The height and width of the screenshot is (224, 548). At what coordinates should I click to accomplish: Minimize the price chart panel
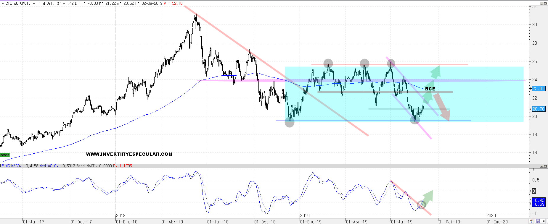542,4
